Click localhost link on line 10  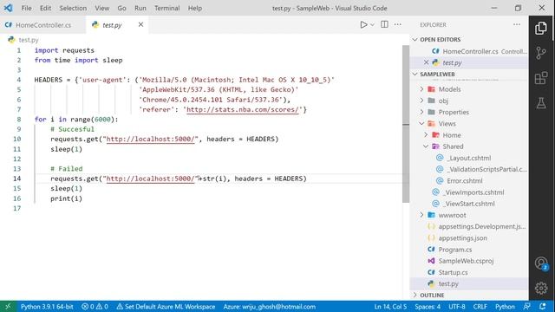(150, 139)
